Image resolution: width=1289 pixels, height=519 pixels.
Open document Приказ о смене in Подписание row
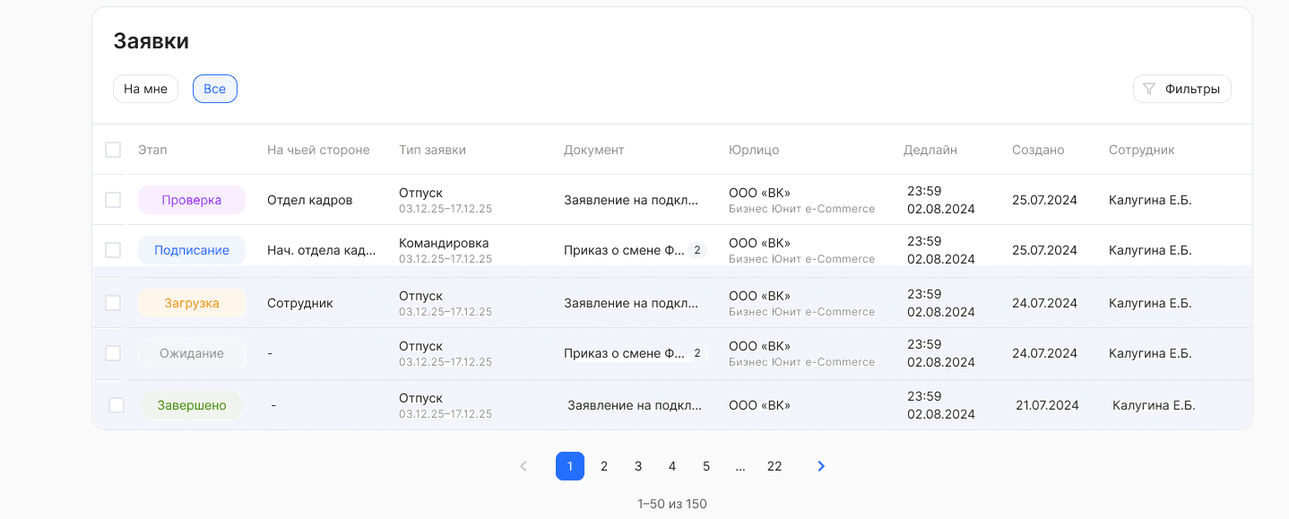(625, 250)
